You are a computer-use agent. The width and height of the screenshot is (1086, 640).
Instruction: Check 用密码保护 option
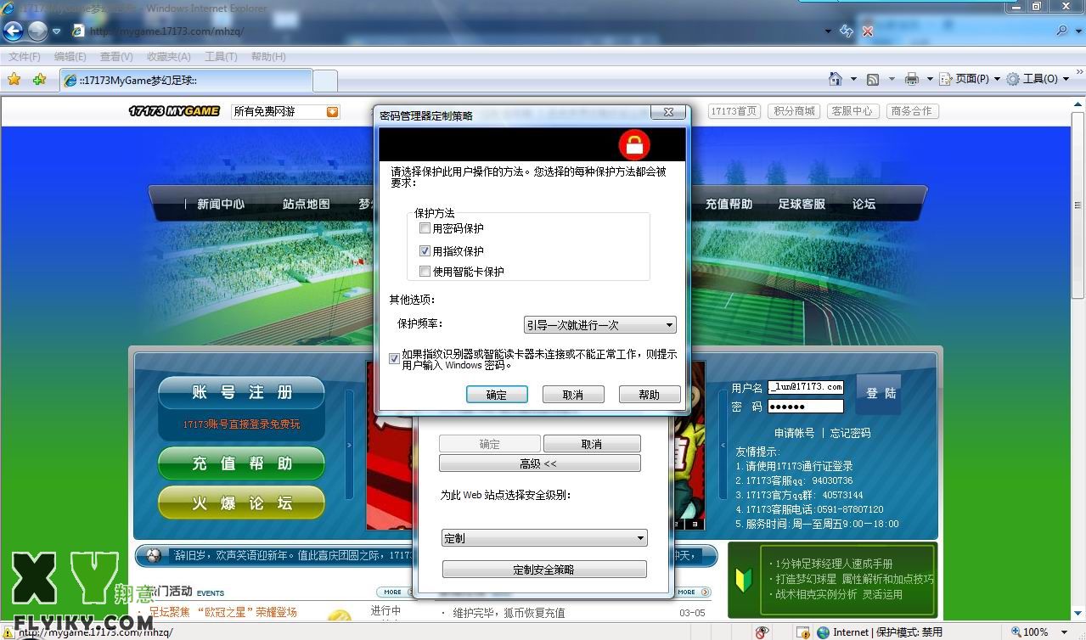[425, 228]
